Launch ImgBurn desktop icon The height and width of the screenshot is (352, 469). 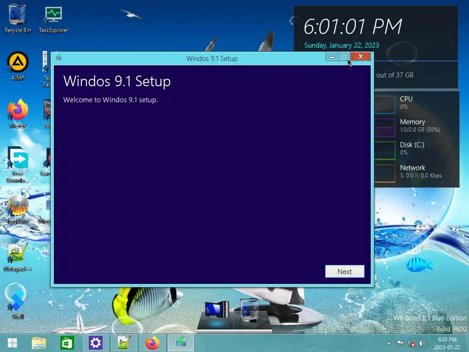18,209
